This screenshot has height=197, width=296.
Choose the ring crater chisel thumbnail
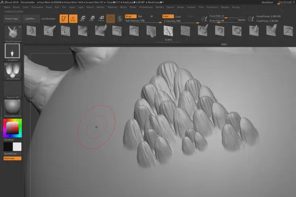(237, 31)
